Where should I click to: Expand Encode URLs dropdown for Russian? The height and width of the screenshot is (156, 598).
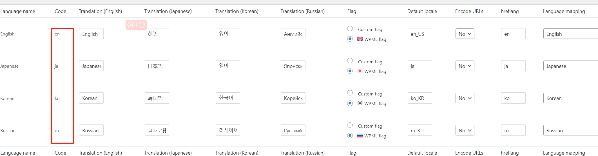pos(465,130)
